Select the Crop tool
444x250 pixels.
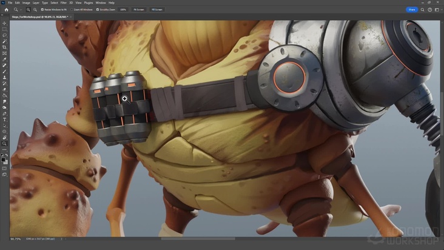4,47
